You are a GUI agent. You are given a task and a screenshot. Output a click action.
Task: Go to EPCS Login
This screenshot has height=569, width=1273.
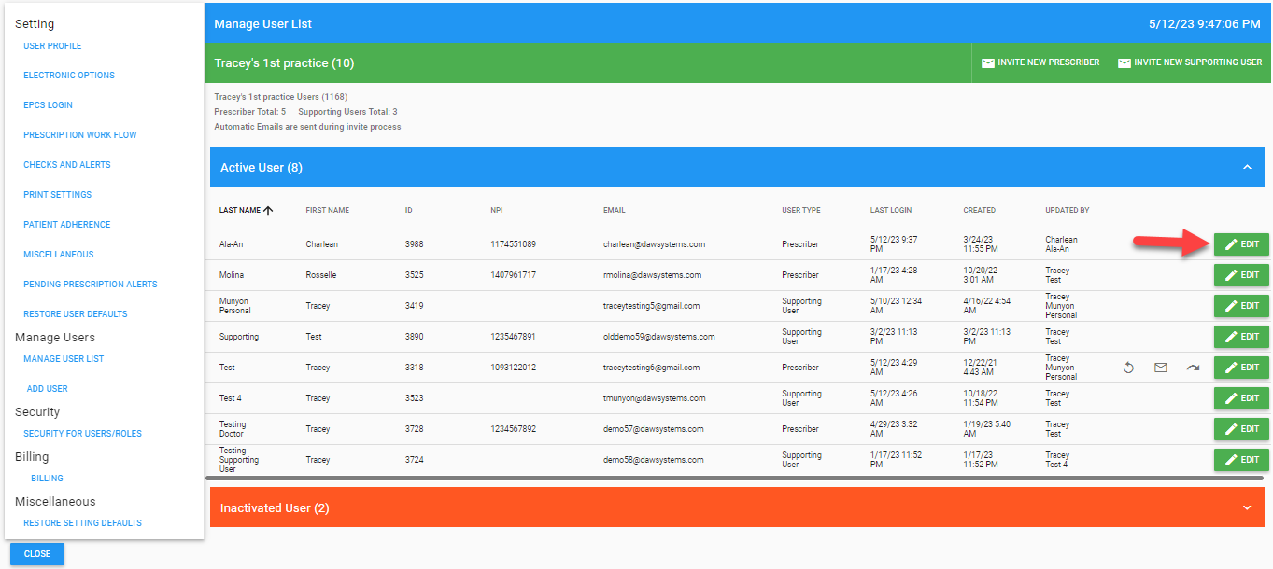48,105
